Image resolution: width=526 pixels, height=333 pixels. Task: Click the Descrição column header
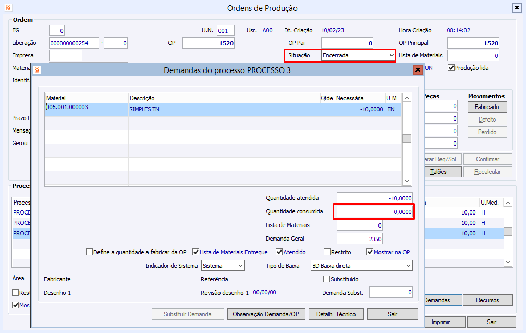point(224,98)
